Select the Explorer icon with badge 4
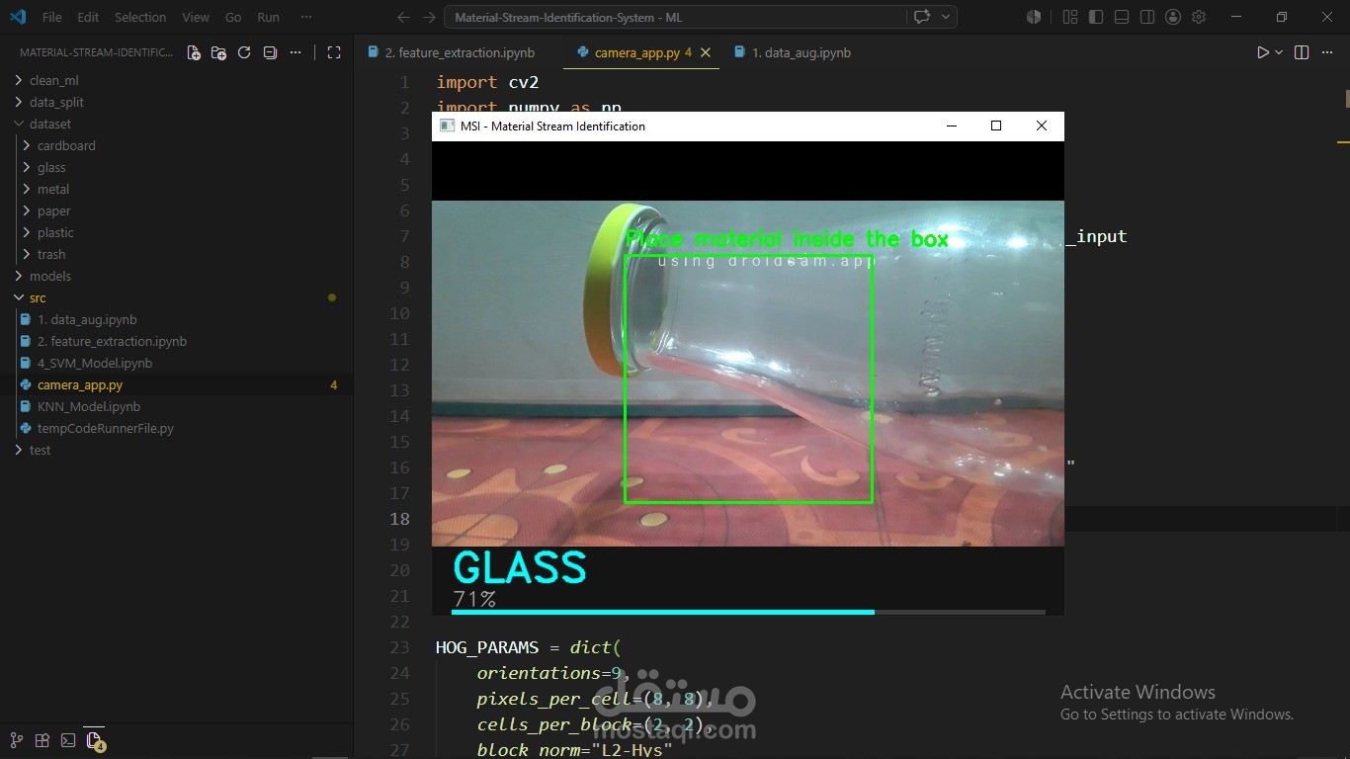1350x759 pixels. tap(94, 739)
